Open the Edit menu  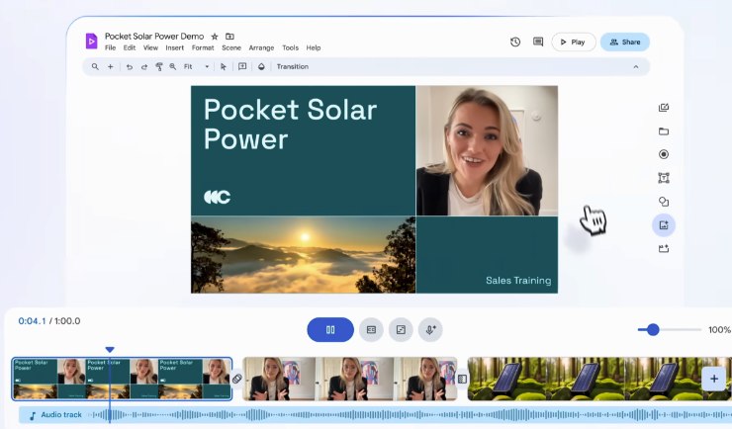click(130, 47)
